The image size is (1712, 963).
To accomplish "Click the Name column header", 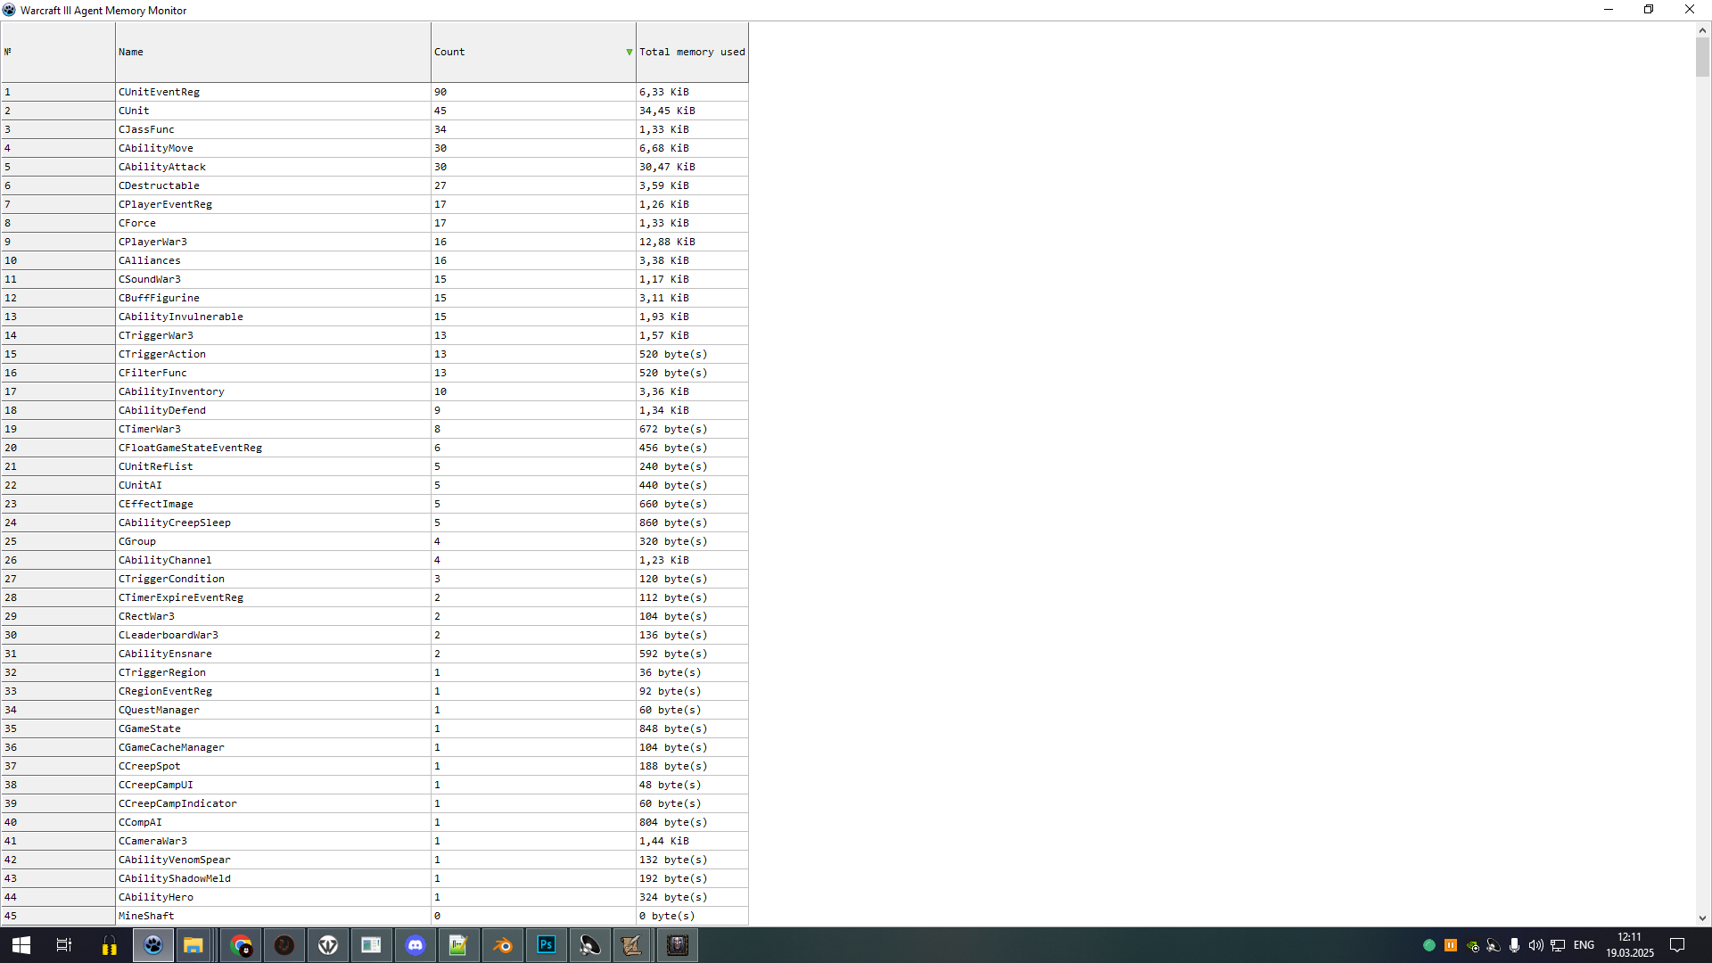I will coord(272,52).
